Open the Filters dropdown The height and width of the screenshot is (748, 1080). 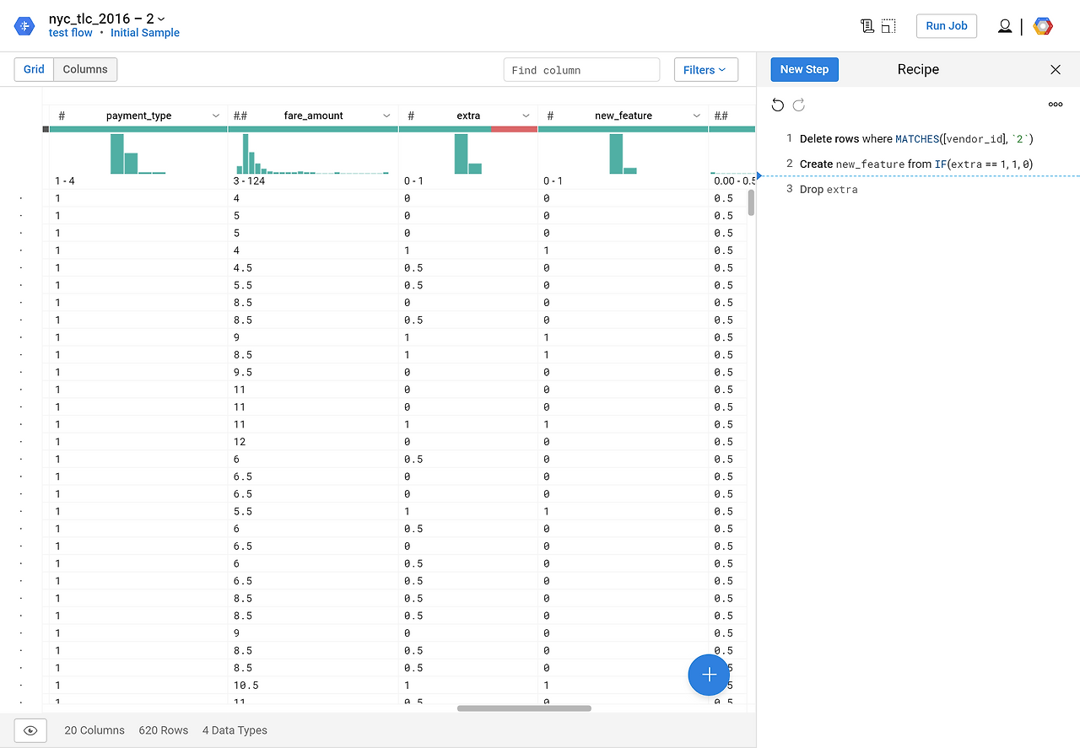(705, 69)
